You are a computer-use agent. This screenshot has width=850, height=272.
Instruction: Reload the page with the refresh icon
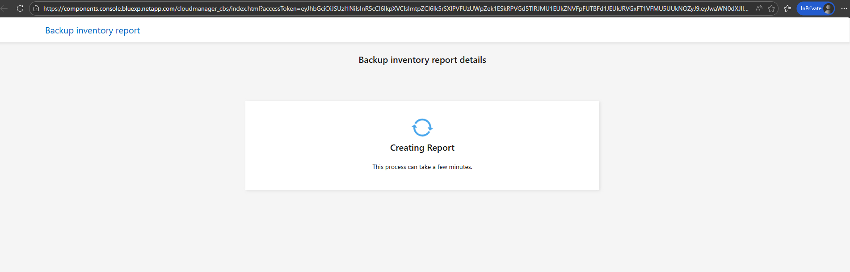tap(20, 8)
